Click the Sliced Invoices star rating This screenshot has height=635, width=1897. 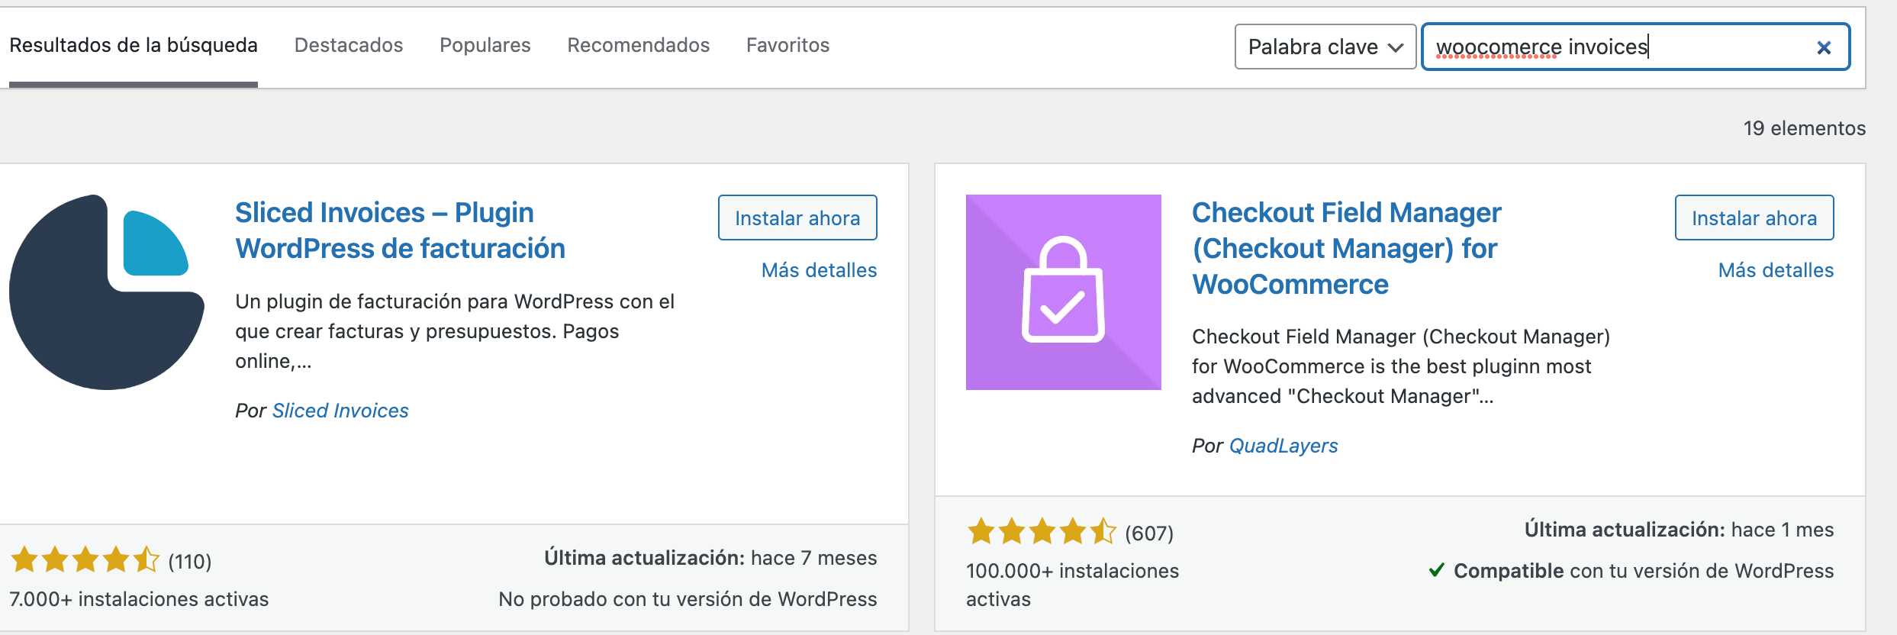85,559
